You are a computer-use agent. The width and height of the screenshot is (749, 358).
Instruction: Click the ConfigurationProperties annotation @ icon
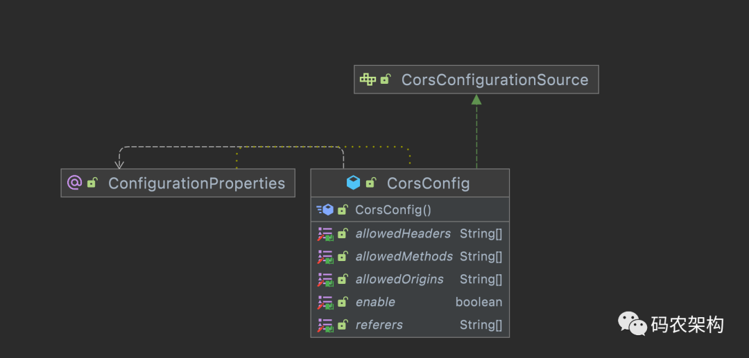tap(74, 183)
